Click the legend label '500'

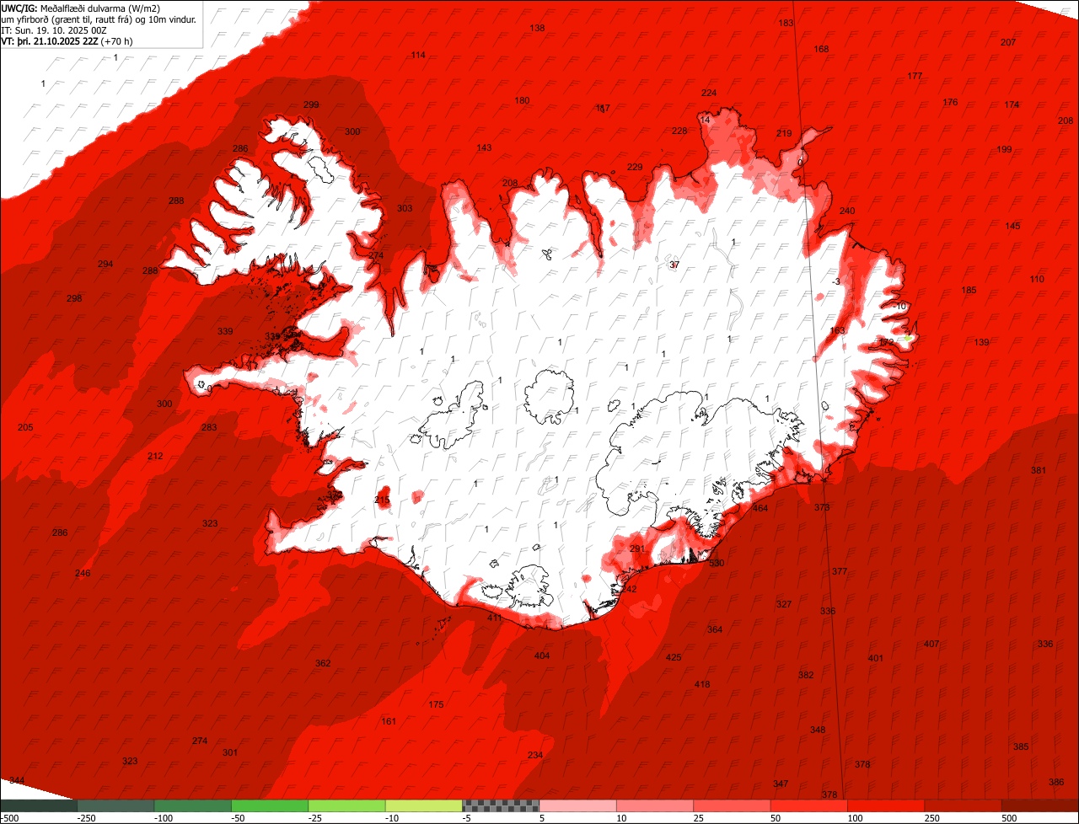pyautogui.click(x=1010, y=818)
